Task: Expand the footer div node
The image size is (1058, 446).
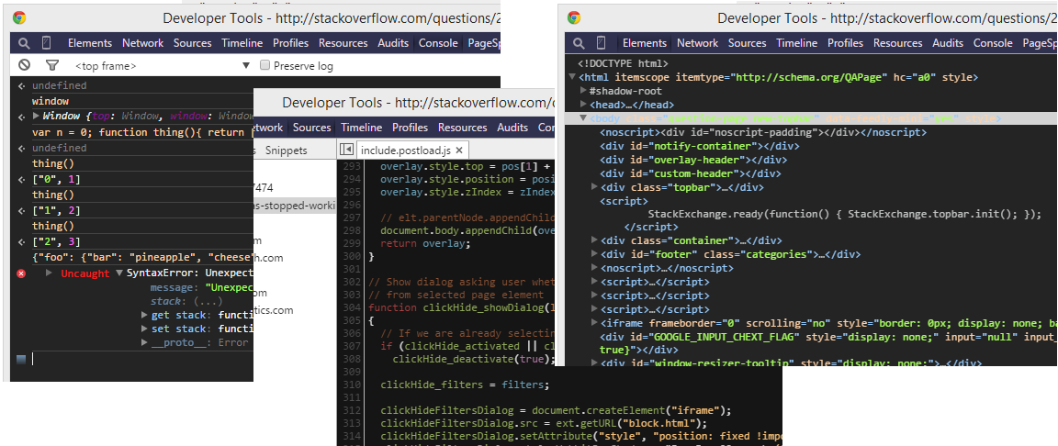Action: [x=594, y=255]
